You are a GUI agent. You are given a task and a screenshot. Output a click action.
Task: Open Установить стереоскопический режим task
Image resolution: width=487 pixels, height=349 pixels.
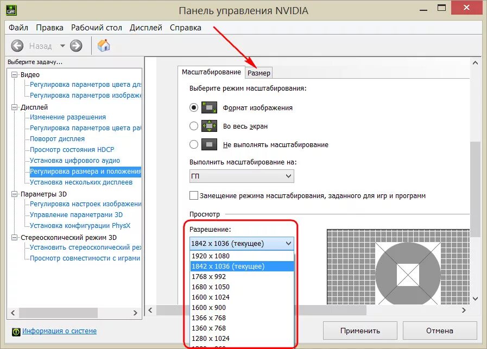tap(85, 248)
